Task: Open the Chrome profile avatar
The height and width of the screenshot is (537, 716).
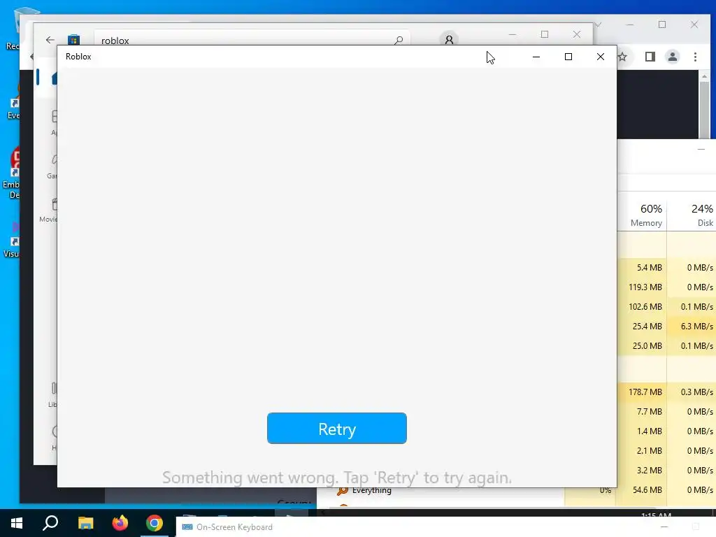Action: [672, 57]
